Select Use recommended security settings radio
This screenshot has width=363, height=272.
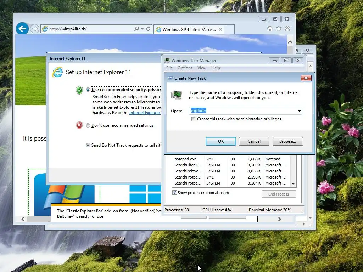click(88, 90)
